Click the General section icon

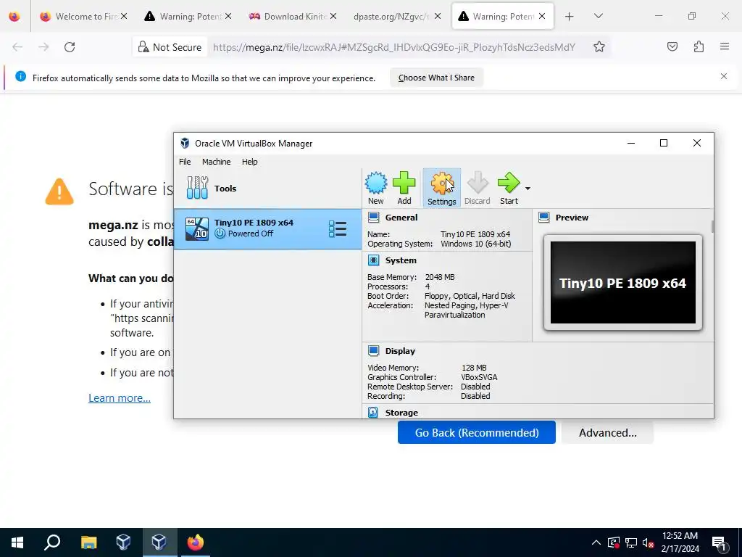[373, 218]
